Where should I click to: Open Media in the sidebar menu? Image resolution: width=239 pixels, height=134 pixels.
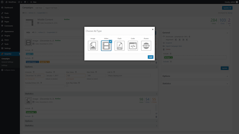(x=7, y=17)
